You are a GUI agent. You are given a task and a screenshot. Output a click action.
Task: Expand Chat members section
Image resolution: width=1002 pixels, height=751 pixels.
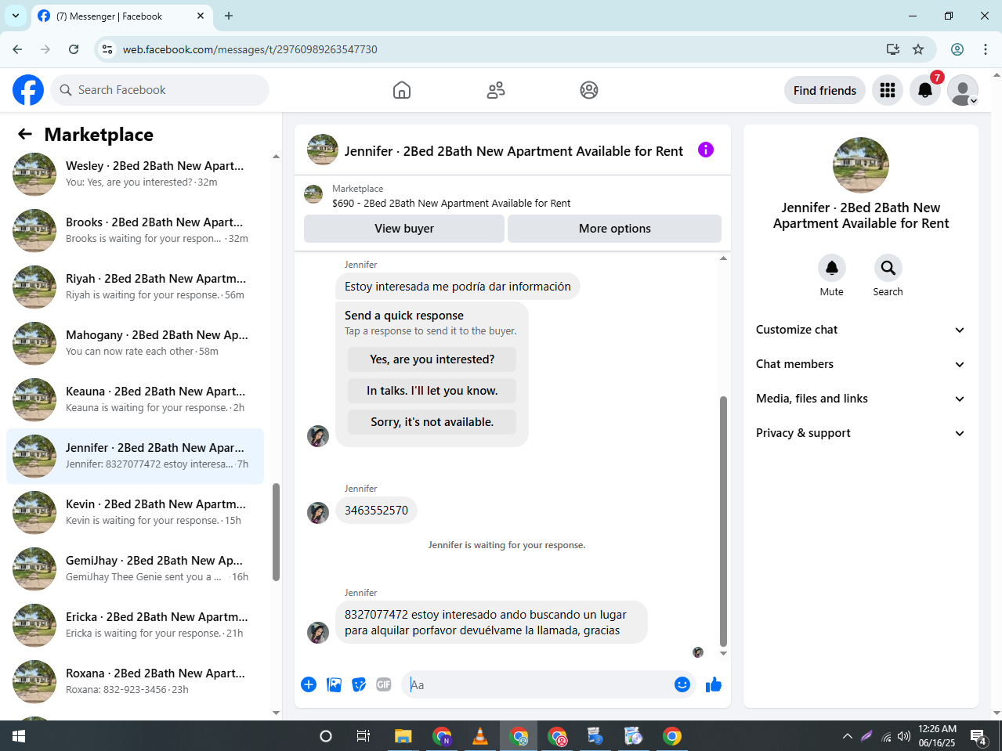[x=860, y=364]
